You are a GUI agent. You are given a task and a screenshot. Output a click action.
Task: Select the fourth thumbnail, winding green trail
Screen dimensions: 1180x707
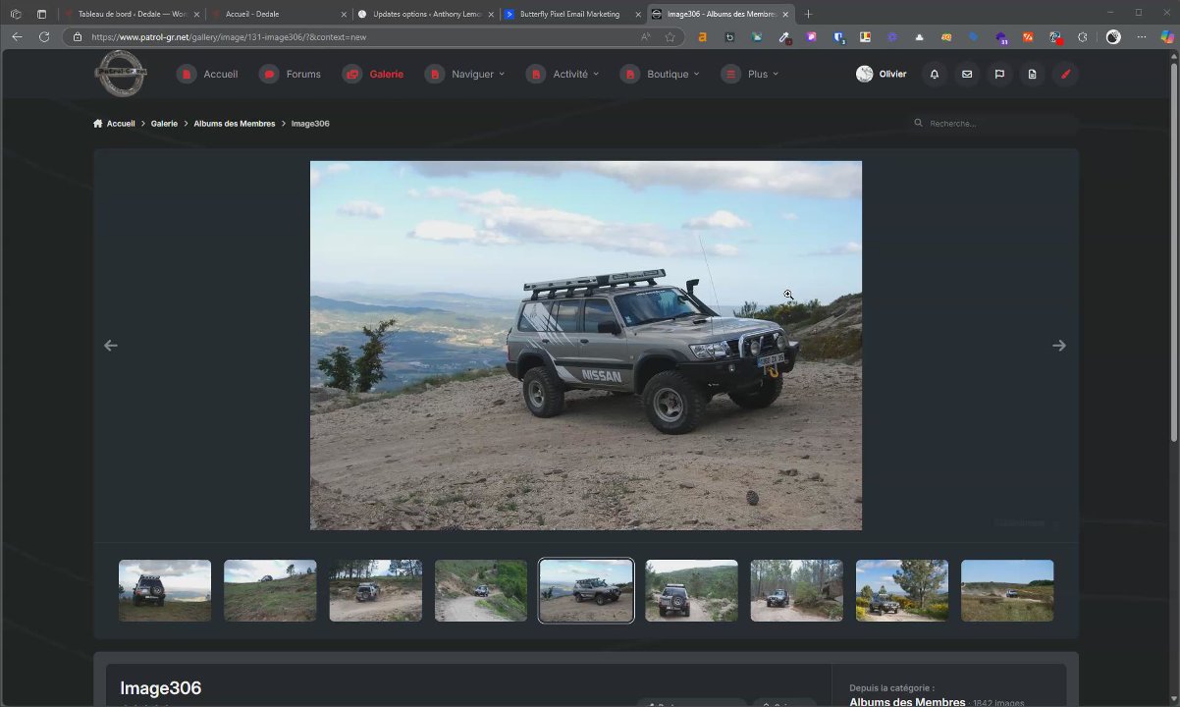coord(481,590)
